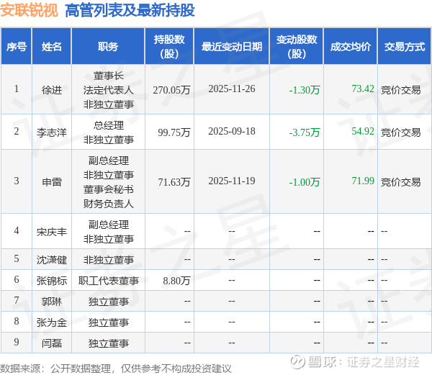This screenshot has width=432, height=375.
Task: Click average price 71.99
Action: (363, 181)
